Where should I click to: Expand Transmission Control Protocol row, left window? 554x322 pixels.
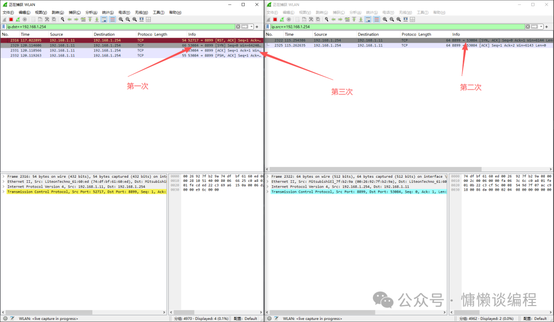(4, 192)
